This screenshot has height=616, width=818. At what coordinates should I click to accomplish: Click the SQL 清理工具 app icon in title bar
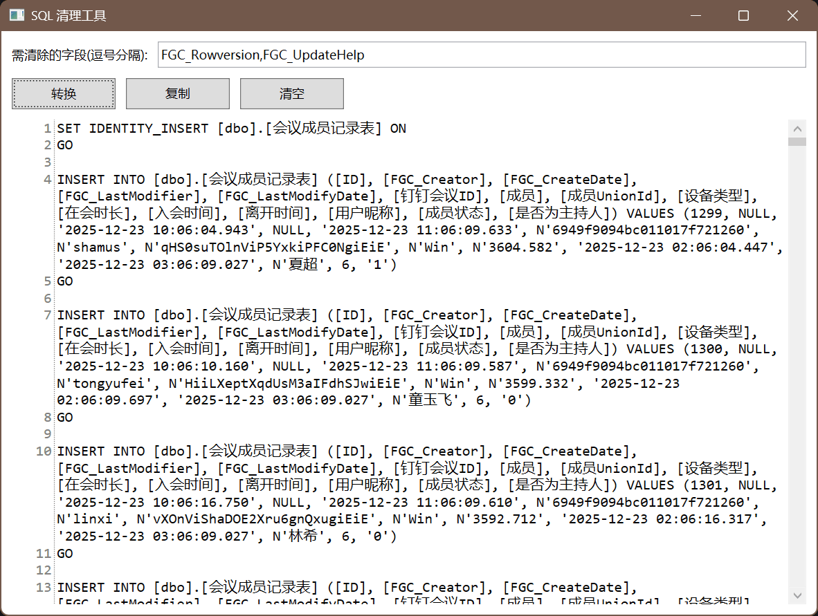(x=17, y=15)
